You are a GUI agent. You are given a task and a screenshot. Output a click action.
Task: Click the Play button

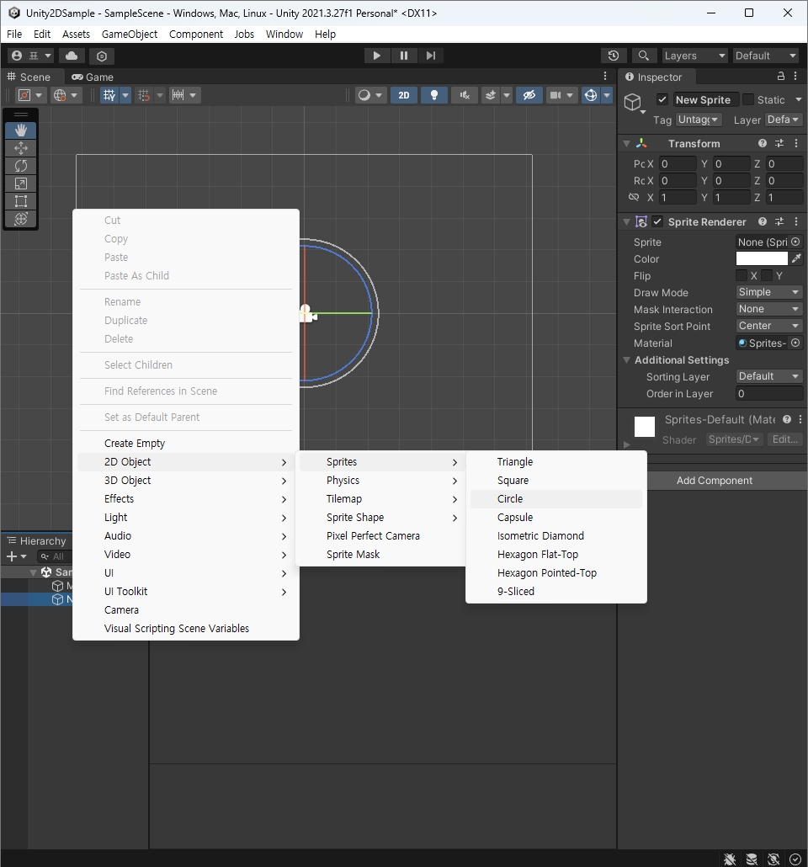click(x=376, y=56)
